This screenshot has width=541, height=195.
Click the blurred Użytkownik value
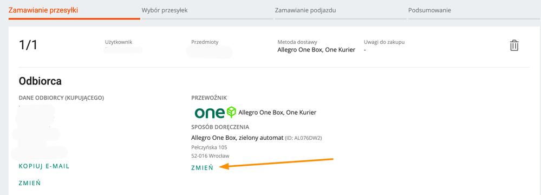coord(123,50)
